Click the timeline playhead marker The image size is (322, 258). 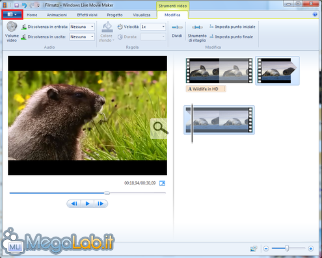(192, 123)
